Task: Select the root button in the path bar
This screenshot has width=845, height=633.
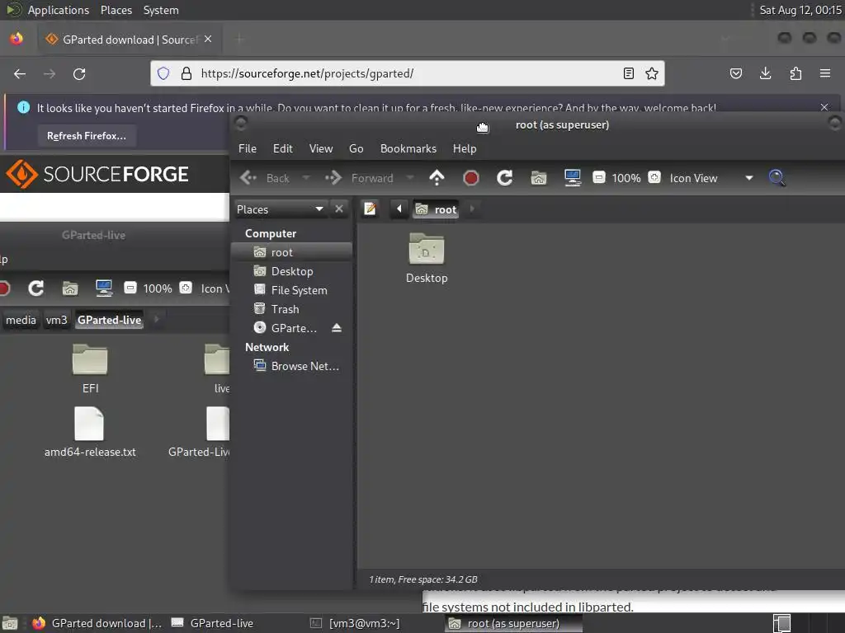Action: click(437, 209)
